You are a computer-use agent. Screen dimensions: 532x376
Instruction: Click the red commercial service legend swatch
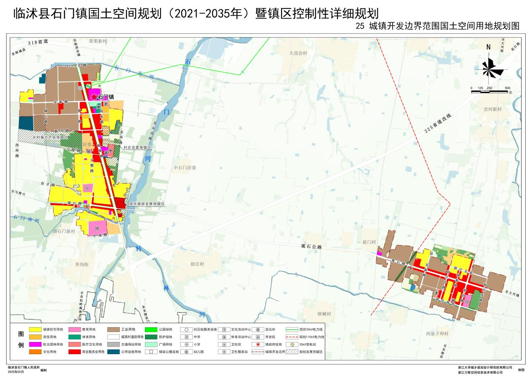click(x=74, y=352)
